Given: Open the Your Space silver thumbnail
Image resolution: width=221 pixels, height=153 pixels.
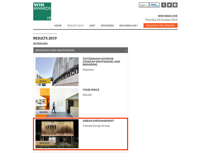Looking at the screenshot, I should pyautogui.click(x=57, y=103).
